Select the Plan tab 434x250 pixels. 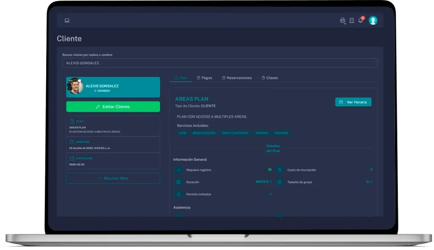(x=181, y=78)
